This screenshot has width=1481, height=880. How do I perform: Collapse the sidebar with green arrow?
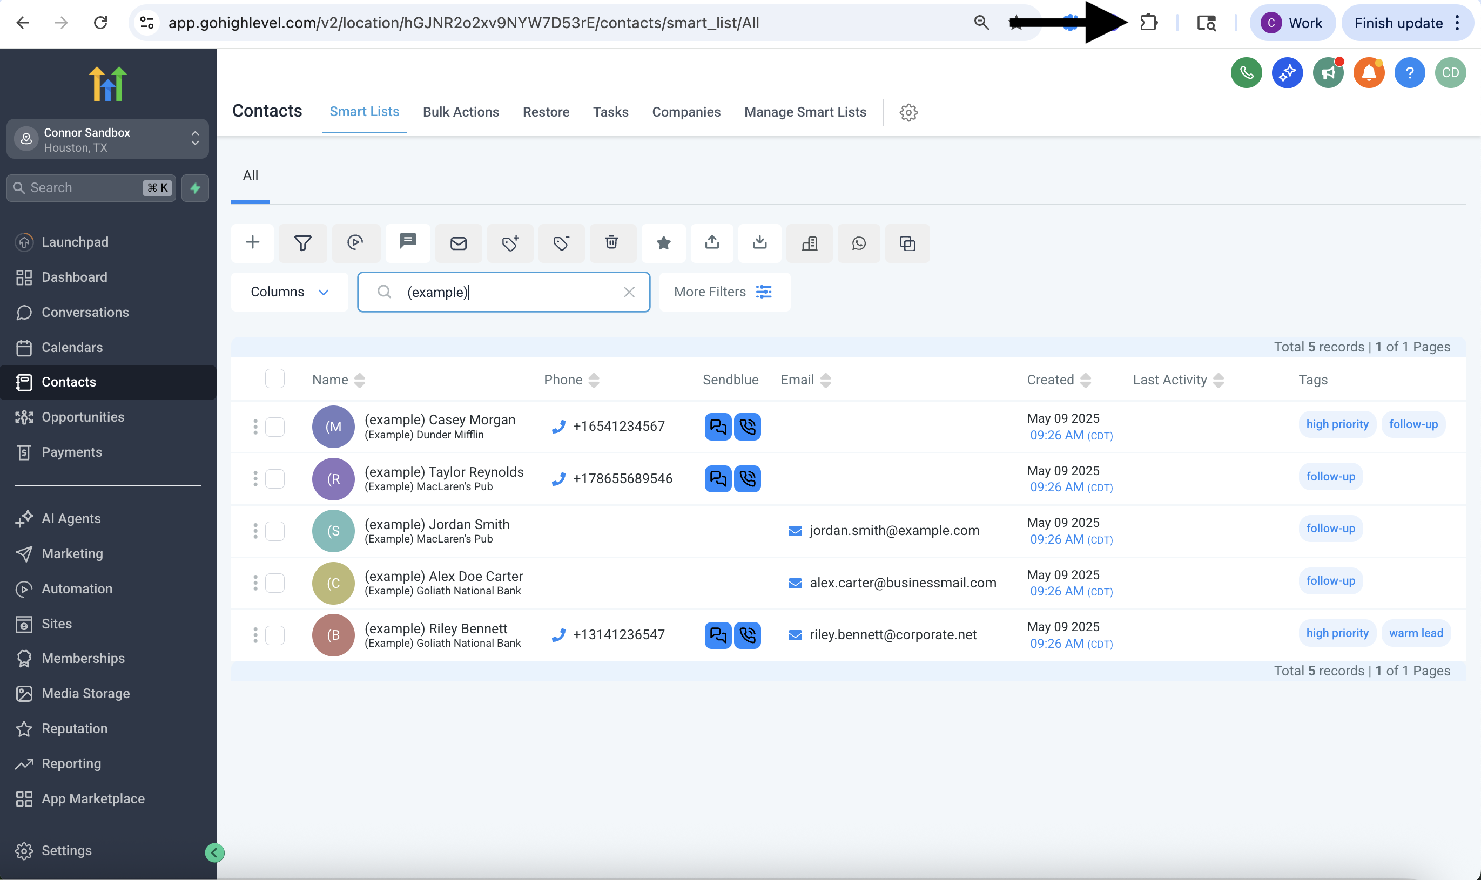pyautogui.click(x=215, y=852)
